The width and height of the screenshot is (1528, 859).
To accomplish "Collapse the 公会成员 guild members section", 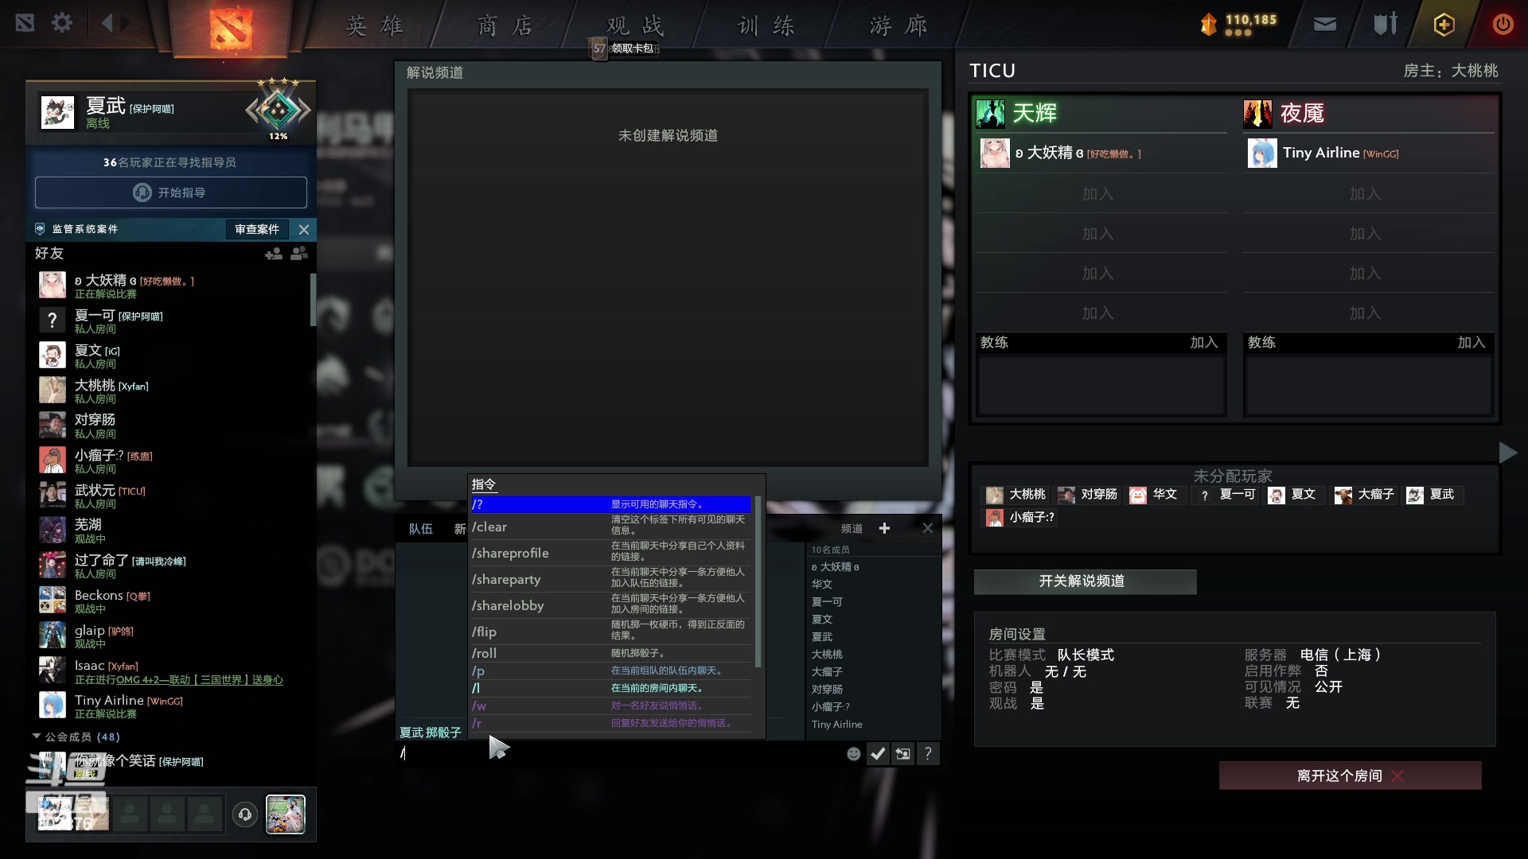I will coord(35,737).
